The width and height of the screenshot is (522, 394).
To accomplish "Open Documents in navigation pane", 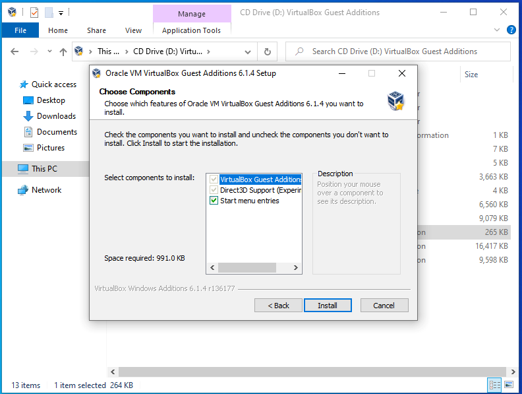I will pos(57,132).
